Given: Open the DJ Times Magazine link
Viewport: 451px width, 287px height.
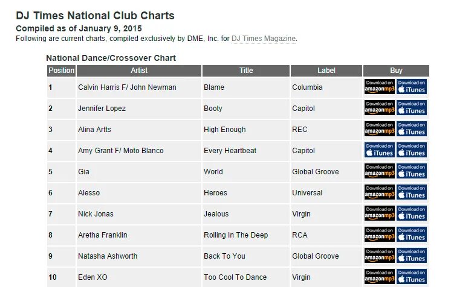Looking at the screenshot, I should coord(264,39).
